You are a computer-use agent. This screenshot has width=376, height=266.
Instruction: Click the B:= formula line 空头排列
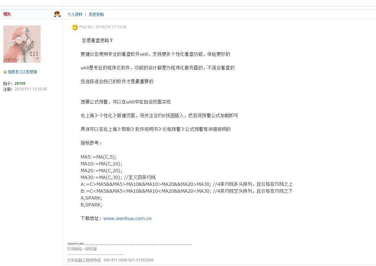coord(187,191)
